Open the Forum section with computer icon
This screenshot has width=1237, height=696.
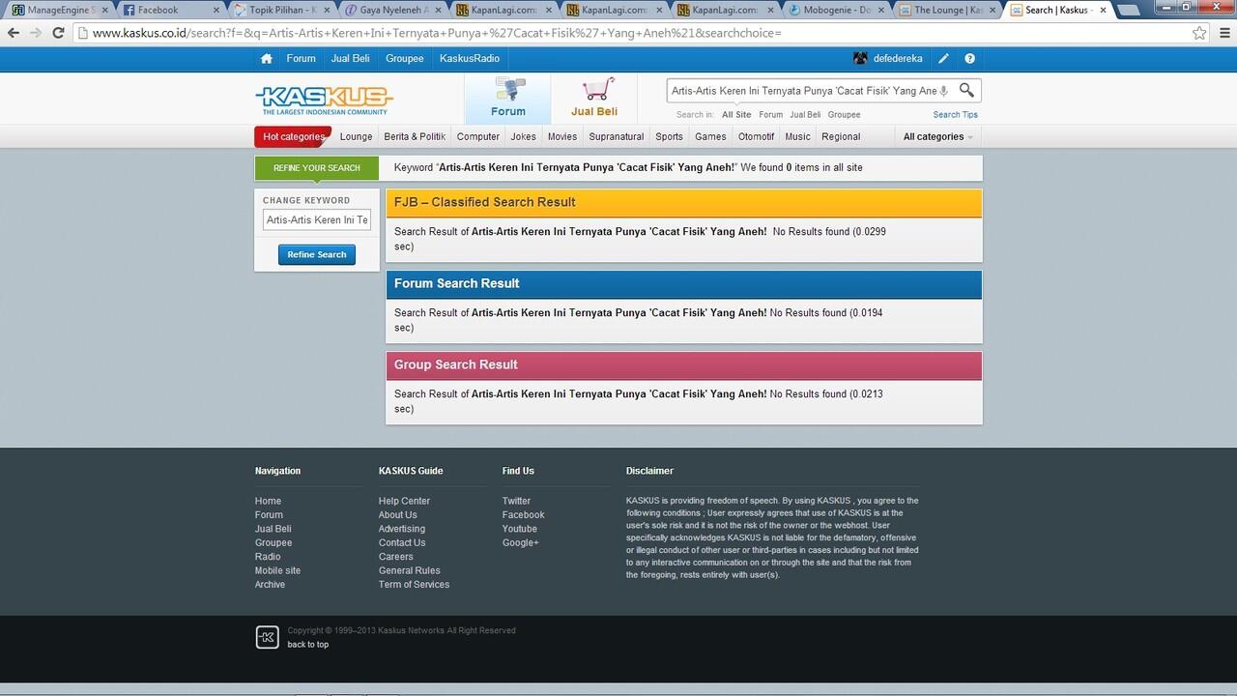[x=507, y=98]
